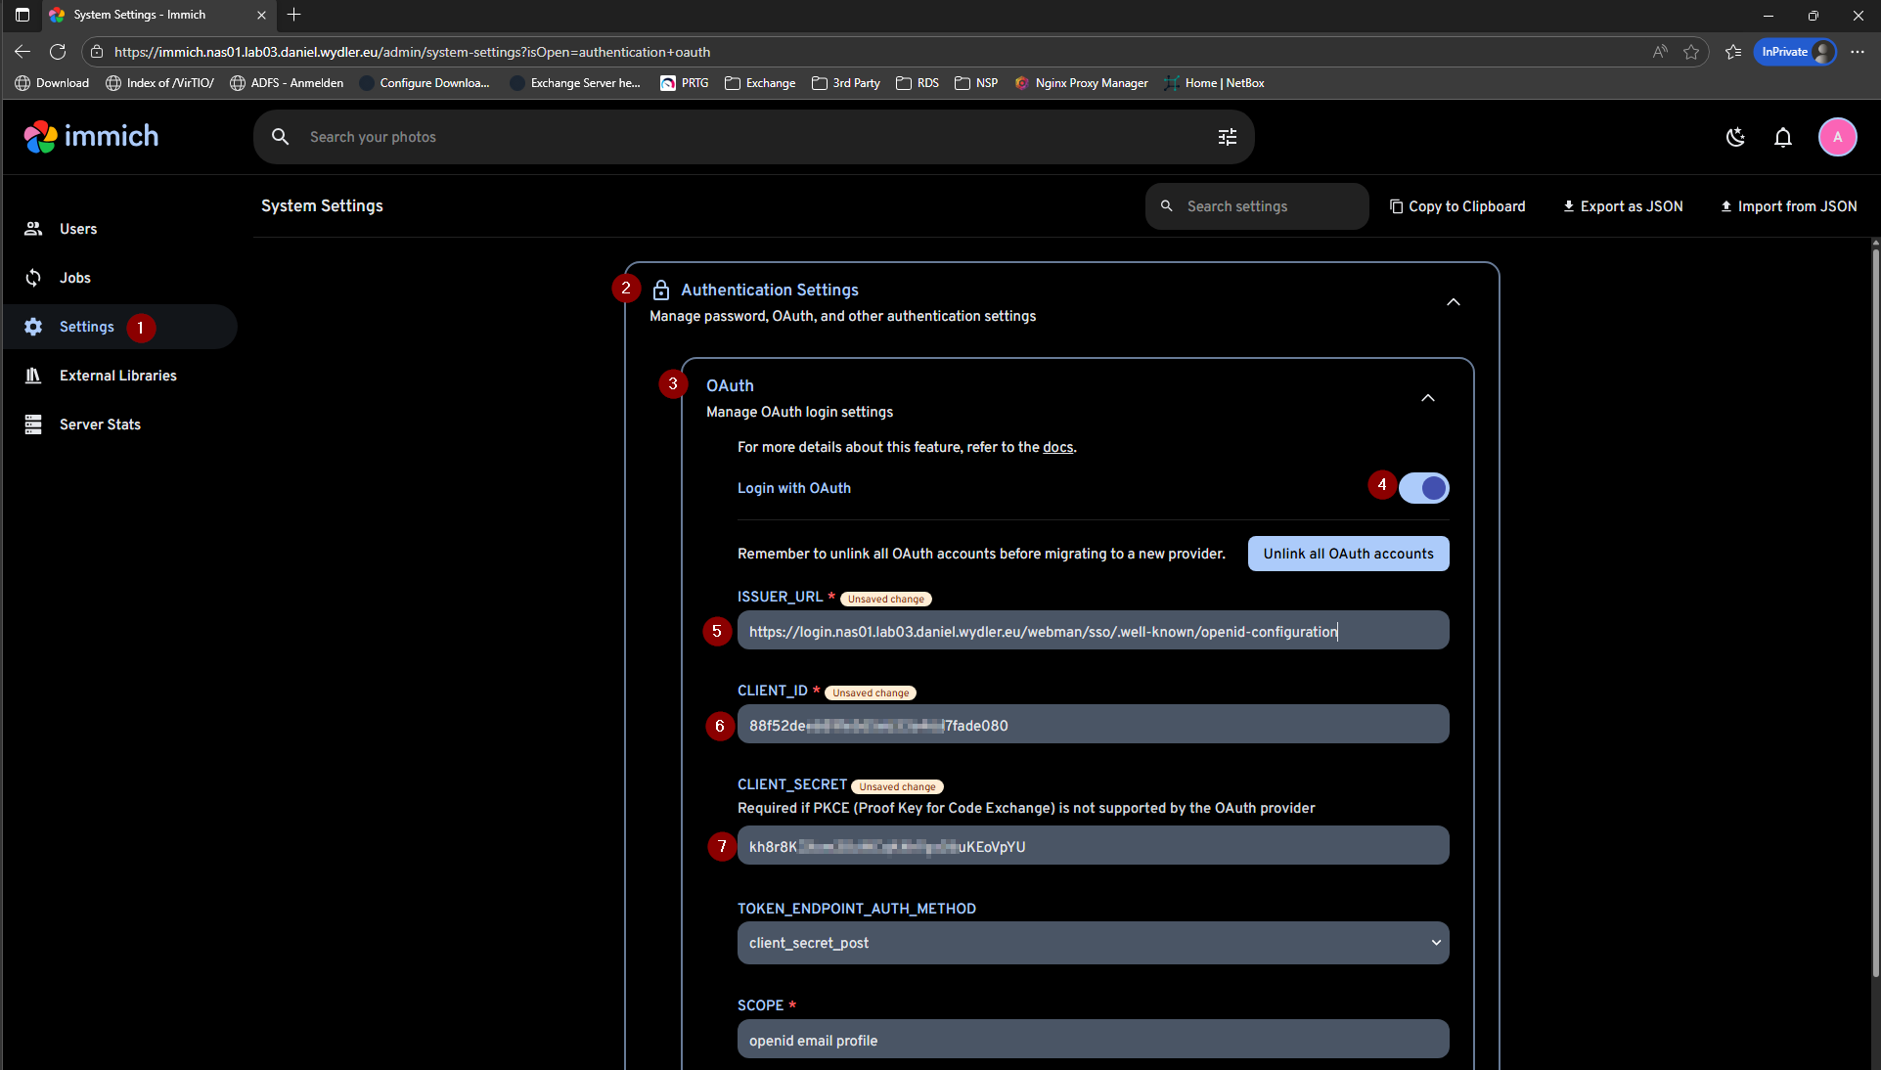Click the Copy to Clipboard icon button
Image resolution: width=1881 pixels, height=1070 pixels.
pos(1396,206)
